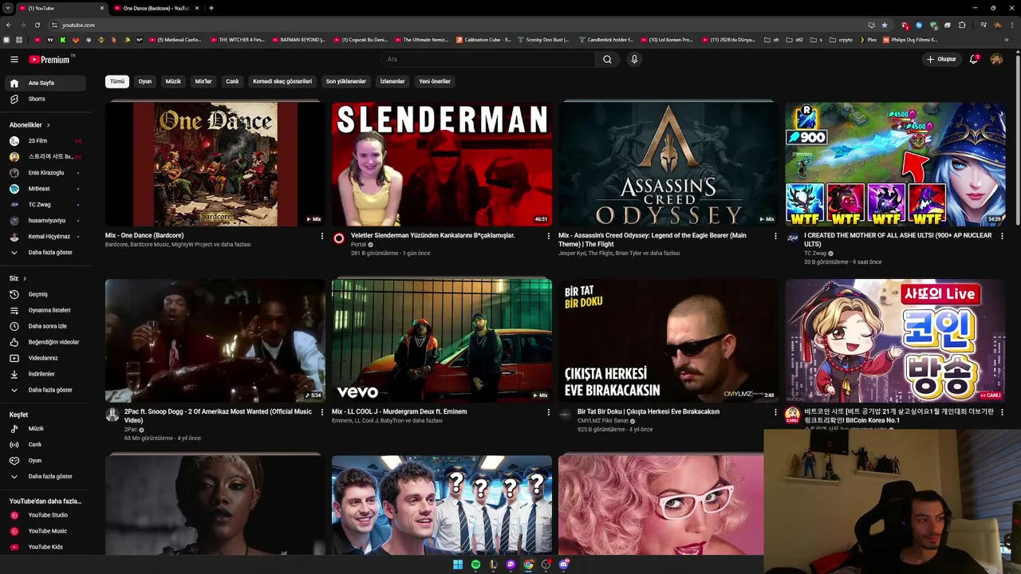Open a new browser tab
Screen dimensions: 1021x574
click(211, 8)
